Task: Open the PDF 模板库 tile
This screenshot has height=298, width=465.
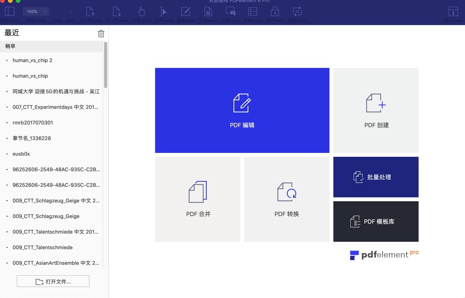Action: [376, 222]
